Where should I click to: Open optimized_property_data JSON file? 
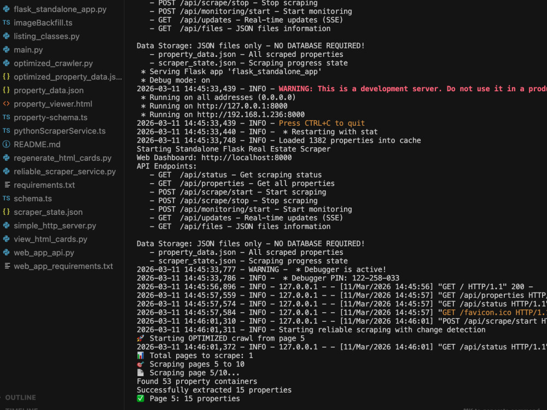click(68, 77)
